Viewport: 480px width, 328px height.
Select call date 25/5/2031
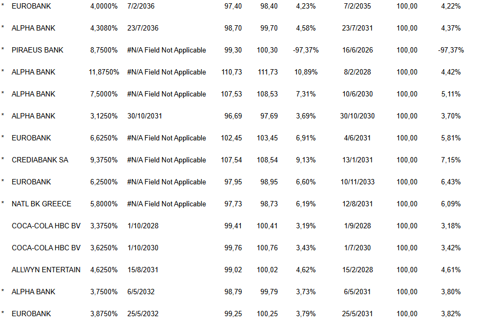coord(358,314)
